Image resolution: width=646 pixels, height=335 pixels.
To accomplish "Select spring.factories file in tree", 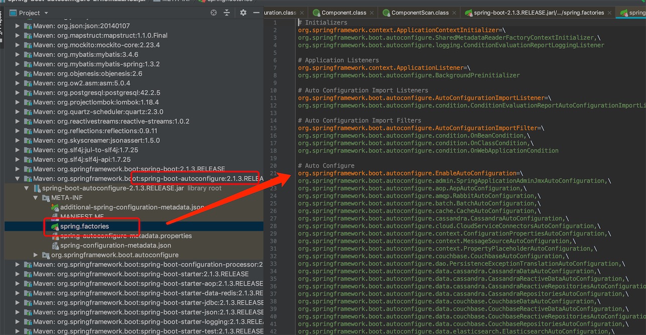I will (134, 226).
